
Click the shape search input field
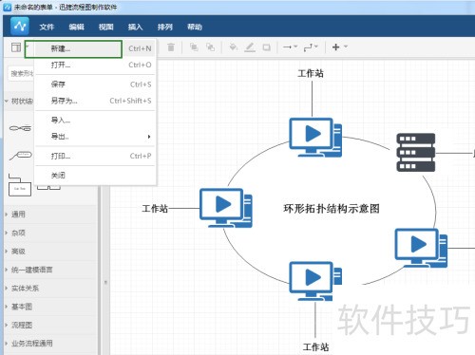click(x=21, y=74)
